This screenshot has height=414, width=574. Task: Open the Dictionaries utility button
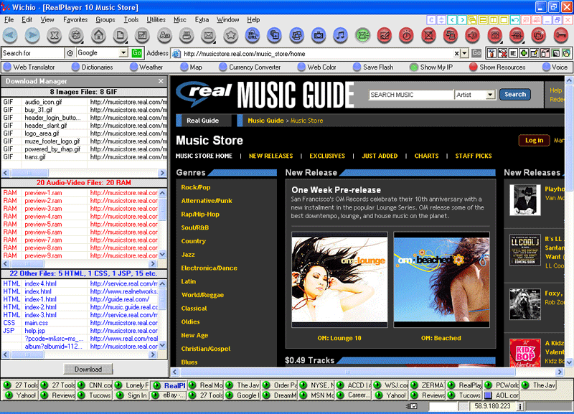[93, 67]
